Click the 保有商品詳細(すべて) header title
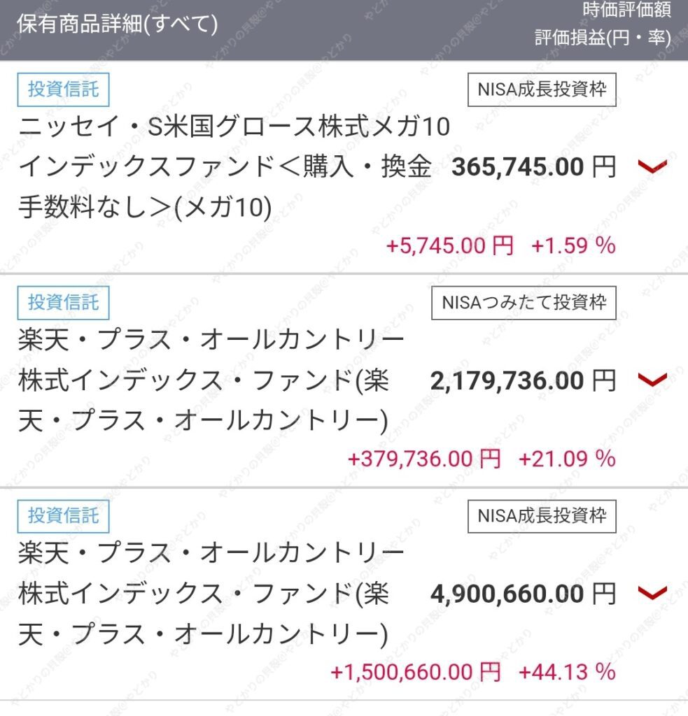The image size is (688, 716). [x=118, y=24]
